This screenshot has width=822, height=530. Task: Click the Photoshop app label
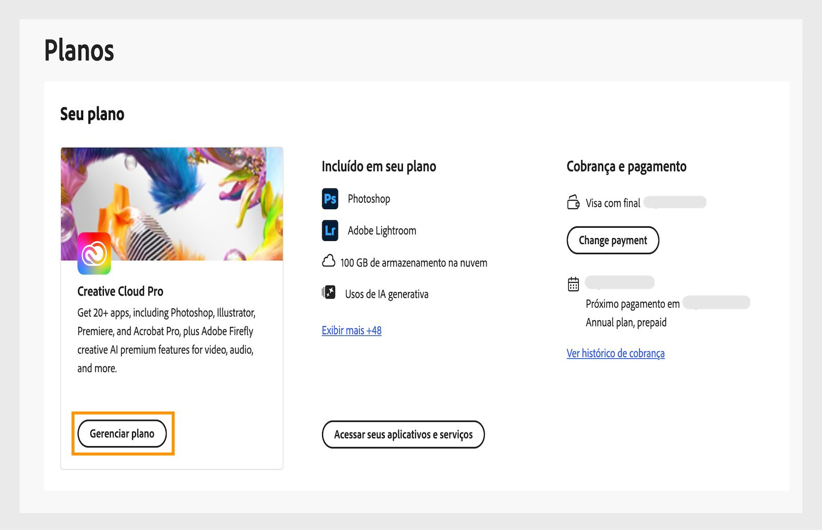pos(369,199)
